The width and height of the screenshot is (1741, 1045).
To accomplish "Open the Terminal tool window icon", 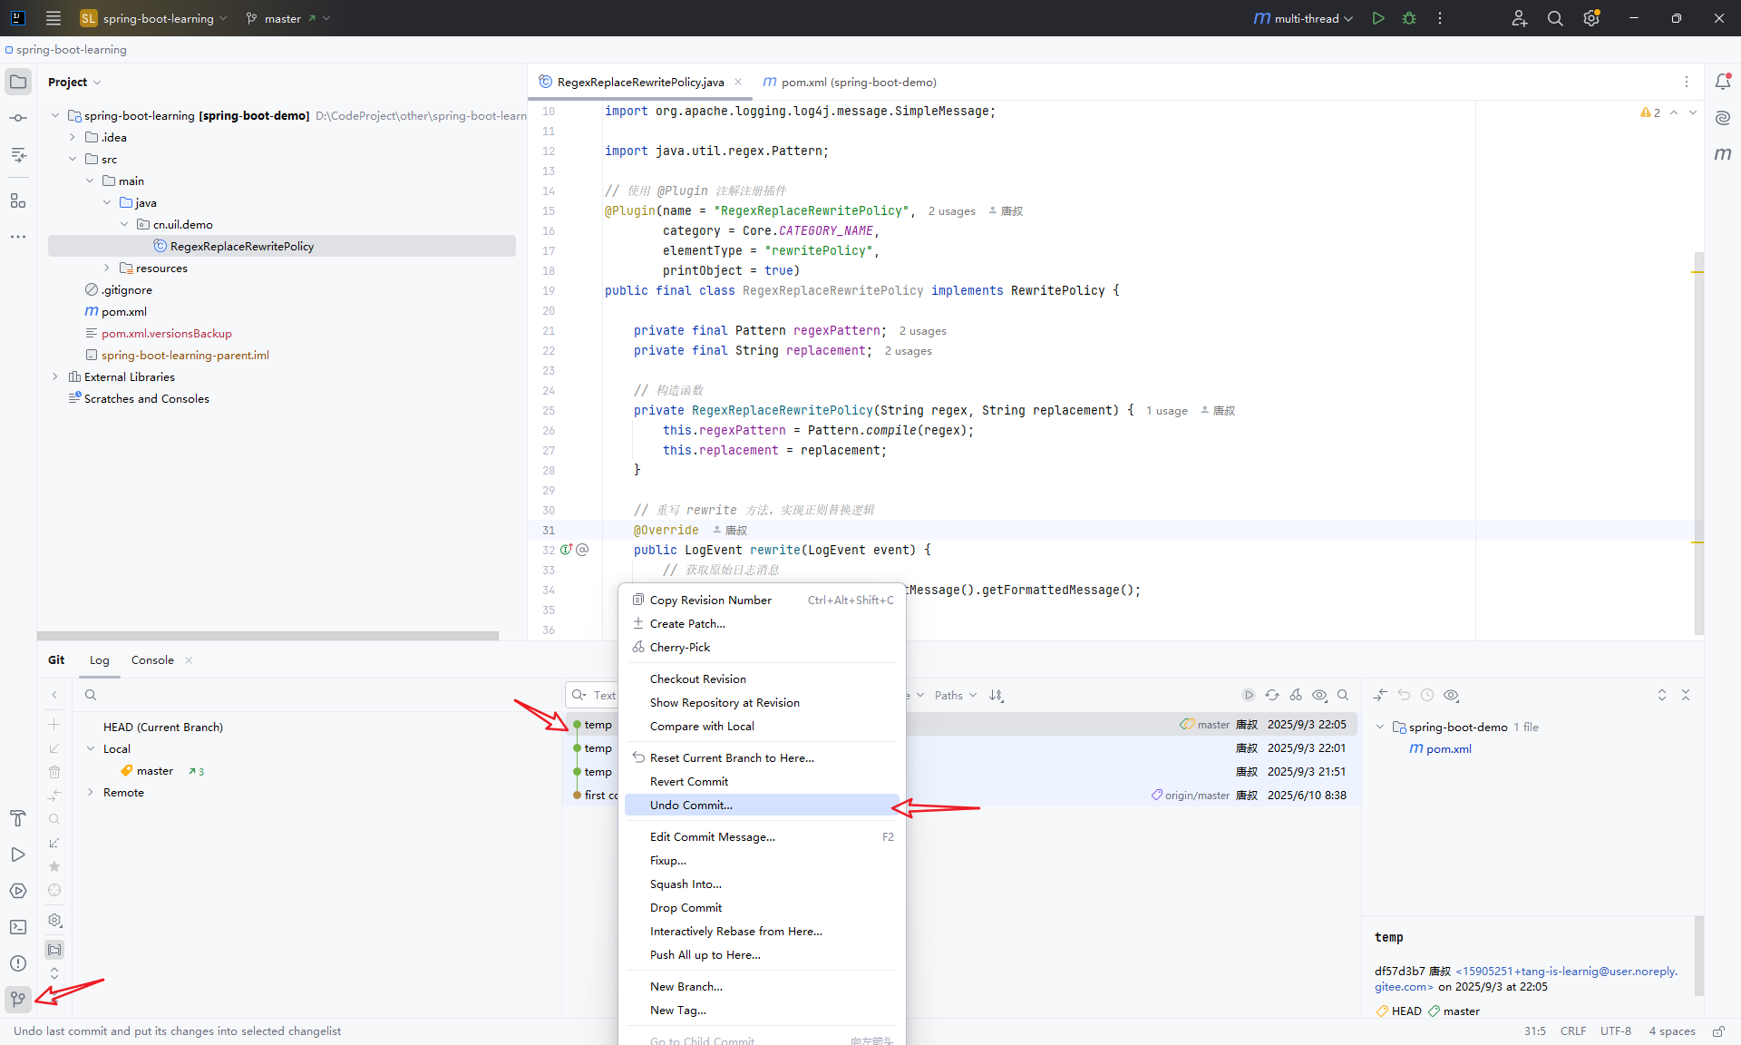I will 17,927.
